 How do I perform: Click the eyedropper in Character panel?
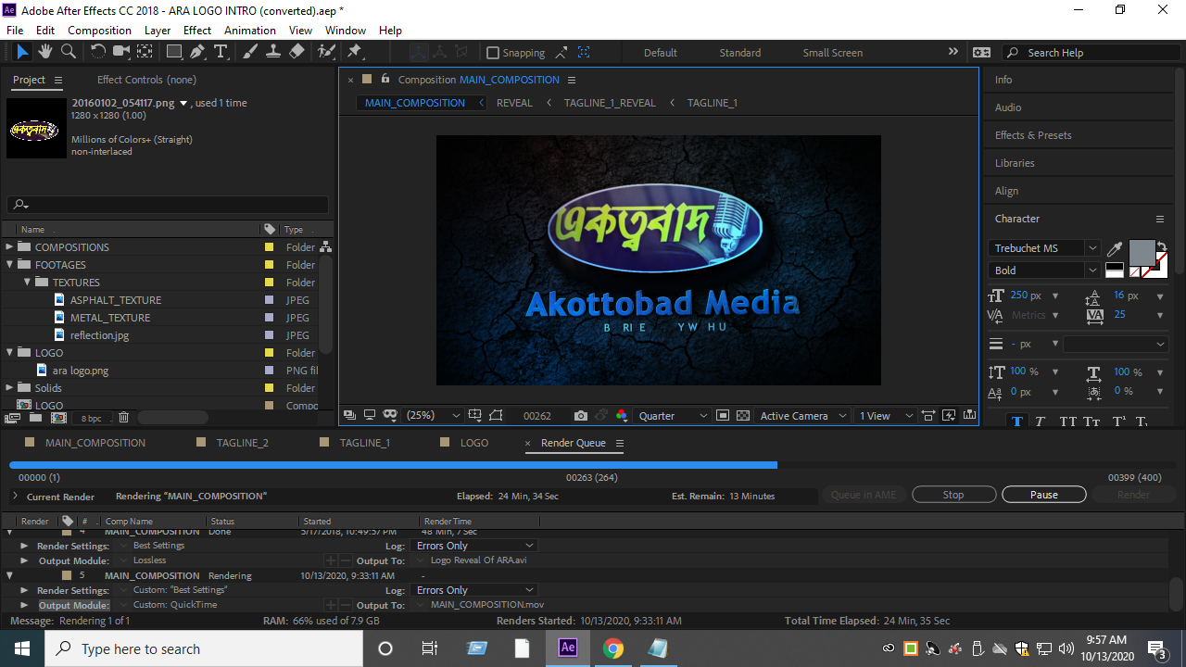pos(1116,248)
